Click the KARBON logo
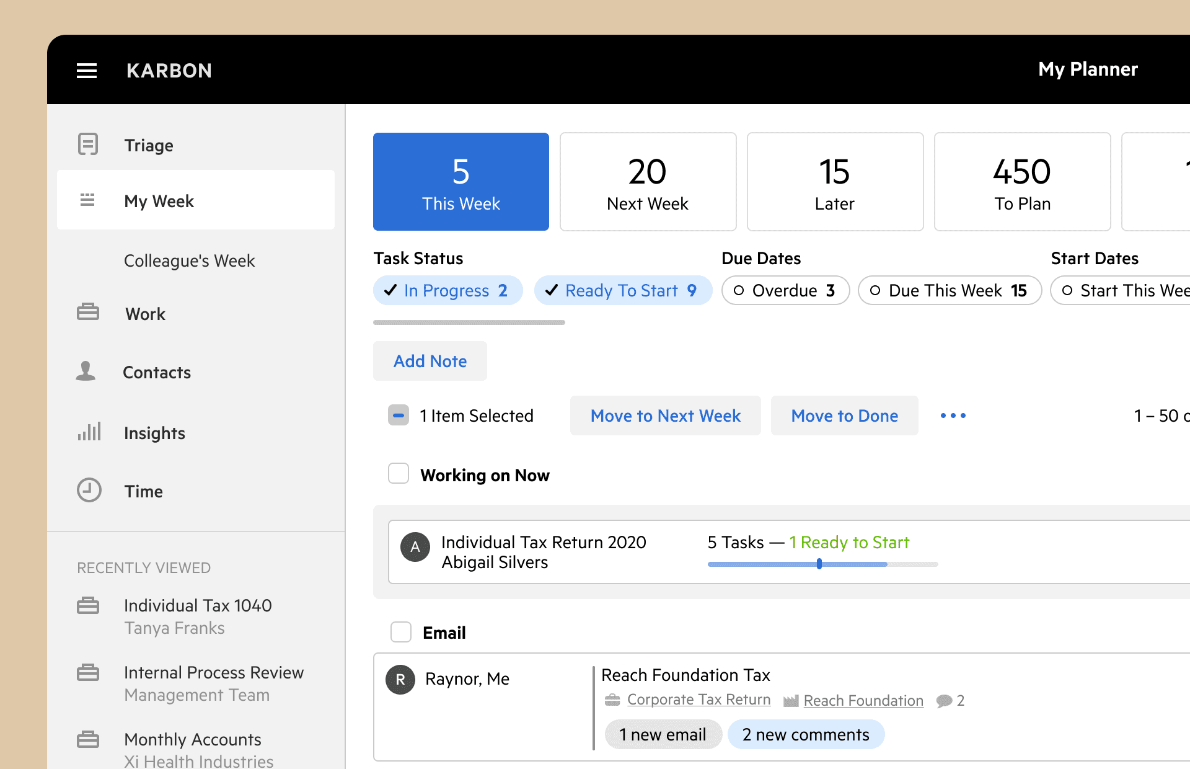The height and width of the screenshot is (769, 1190). (x=169, y=71)
